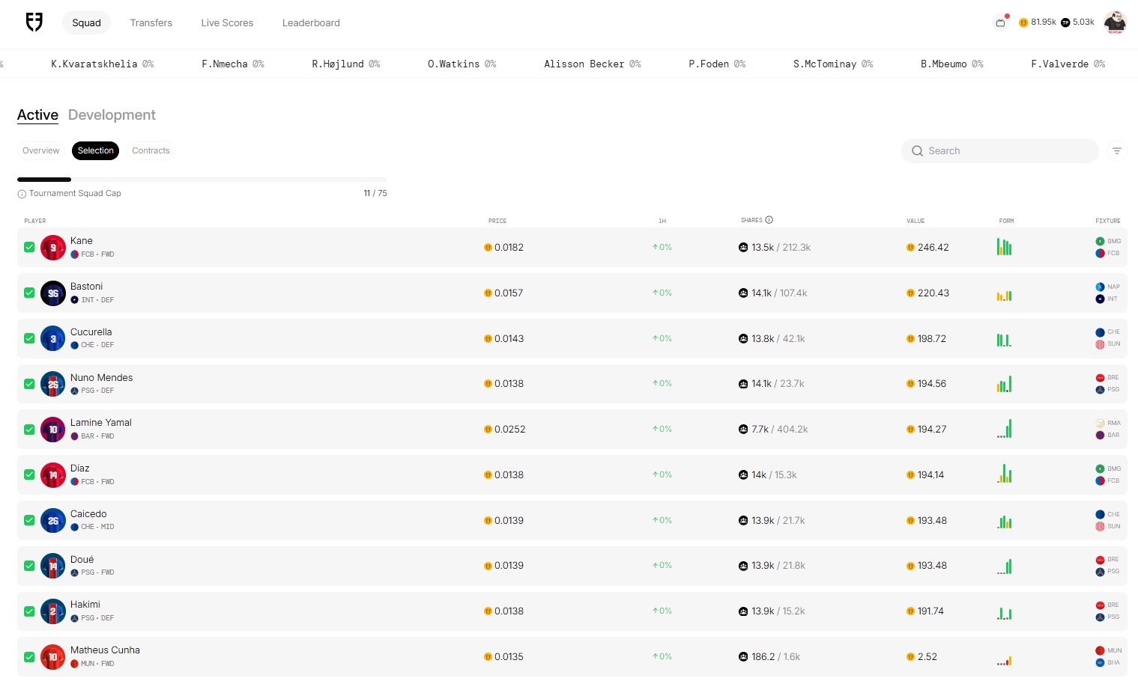Click the Tournament Squad Cap info icon
Image resolution: width=1138 pixels, height=681 pixels.
coord(22,194)
